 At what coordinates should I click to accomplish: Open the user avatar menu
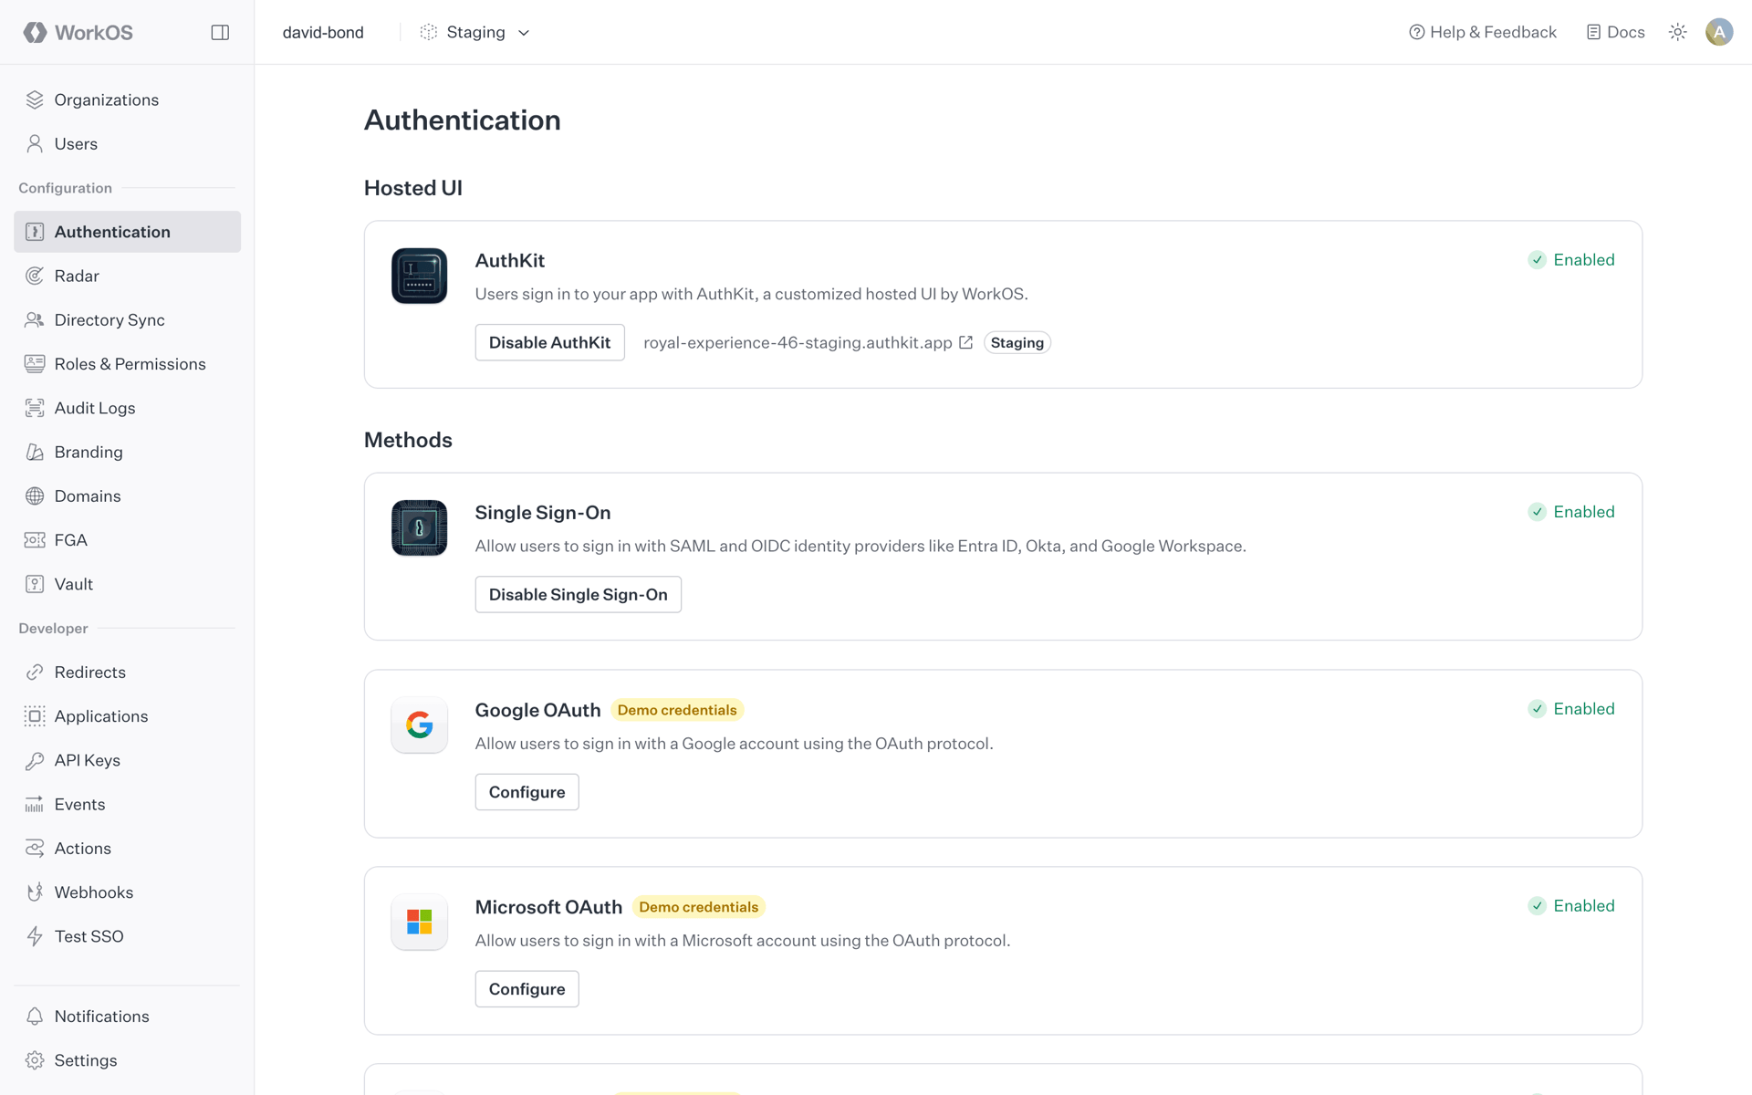(x=1719, y=32)
